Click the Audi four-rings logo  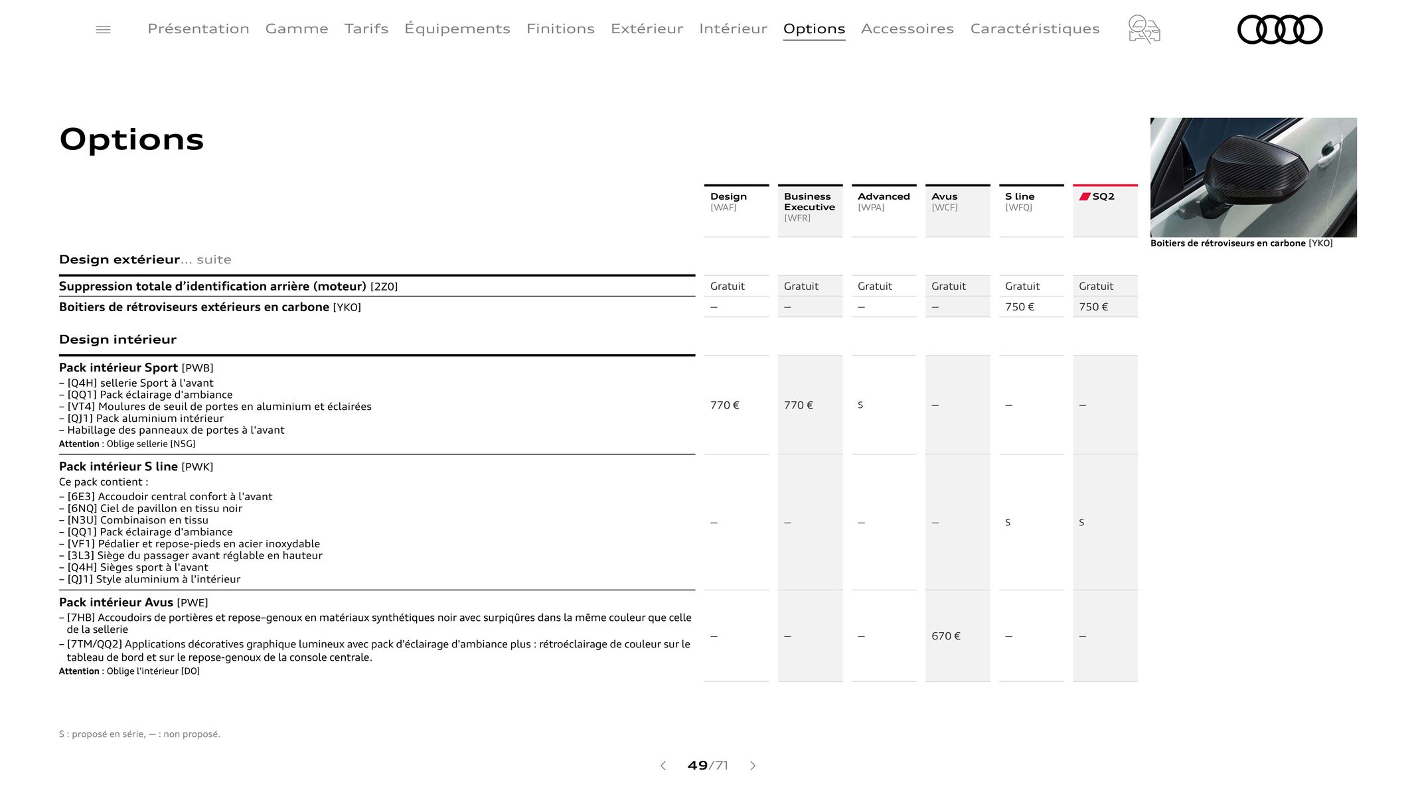click(1280, 29)
